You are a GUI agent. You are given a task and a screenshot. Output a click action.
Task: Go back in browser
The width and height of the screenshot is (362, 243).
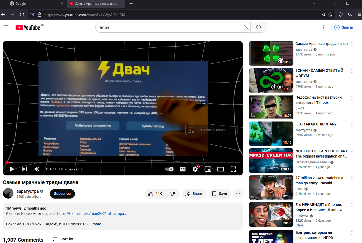tap(3, 14)
